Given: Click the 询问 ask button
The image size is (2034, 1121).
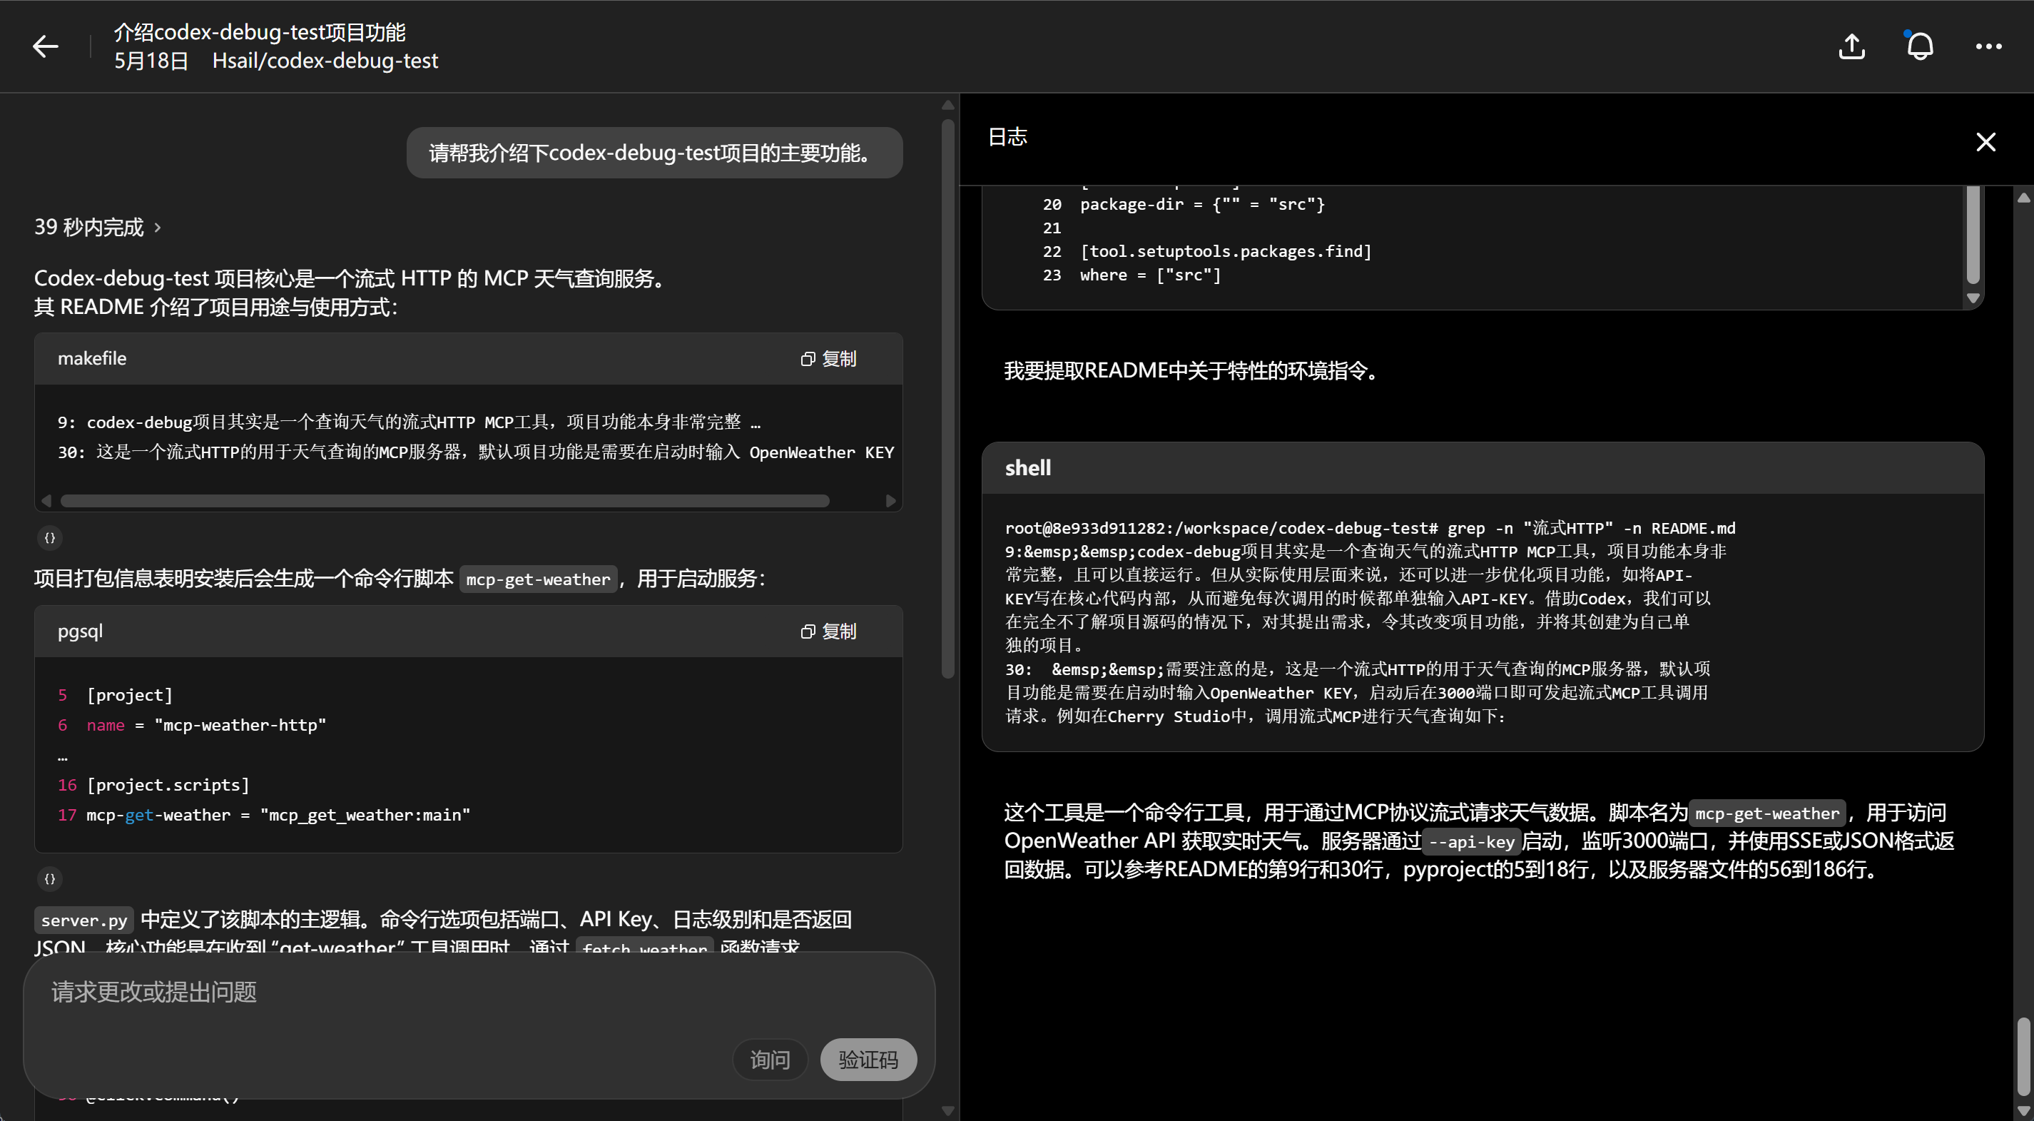Looking at the screenshot, I should (x=769, y=1060).
